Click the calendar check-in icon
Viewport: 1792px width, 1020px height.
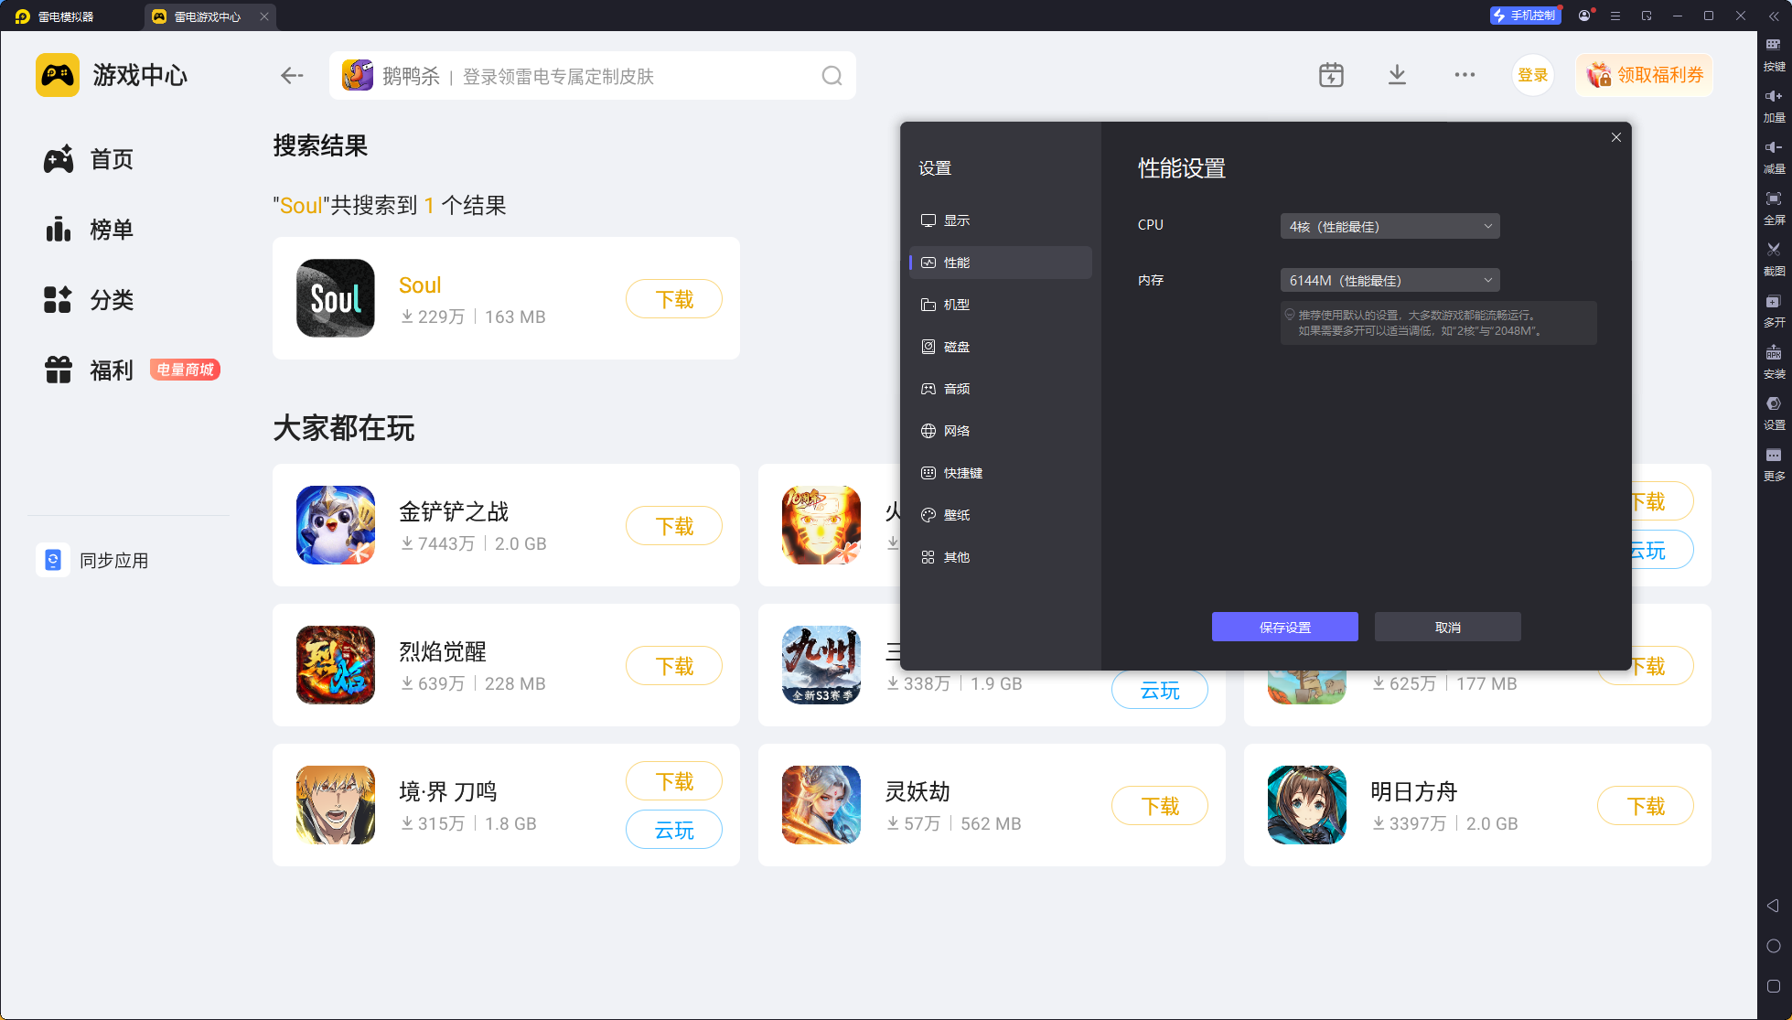[x=1331, y=75]
